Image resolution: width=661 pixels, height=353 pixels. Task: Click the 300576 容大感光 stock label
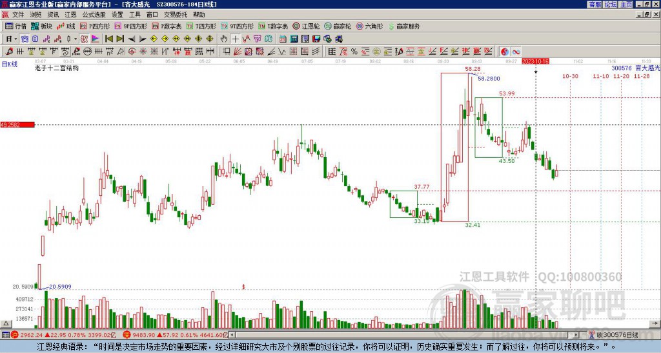(636, 68)
